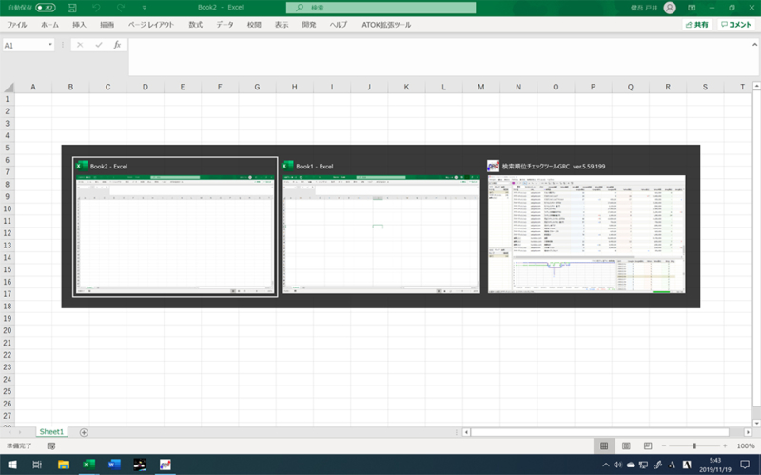Switch to the 校閲 ribbon tab

point(254,25)
